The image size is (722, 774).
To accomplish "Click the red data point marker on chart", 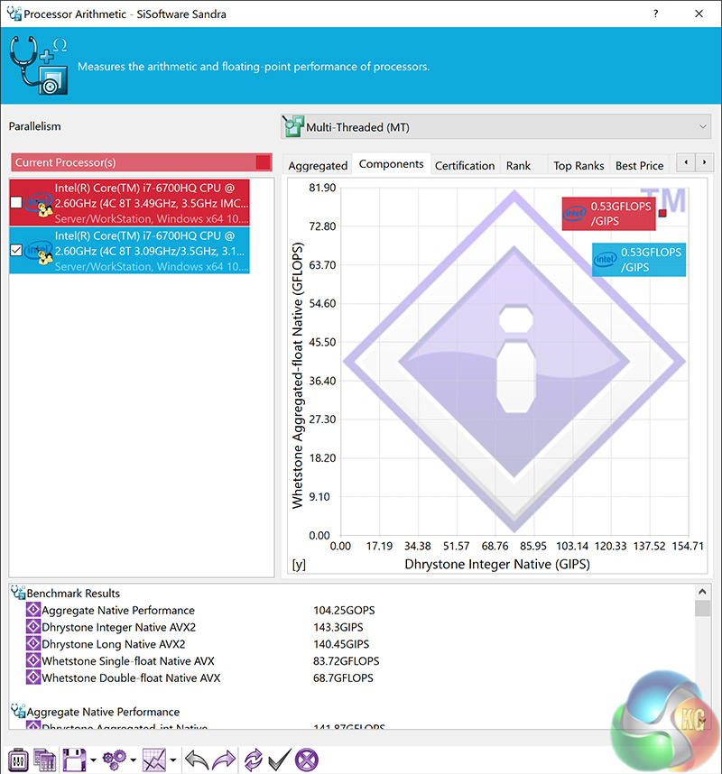I will (x=662, y=213).
